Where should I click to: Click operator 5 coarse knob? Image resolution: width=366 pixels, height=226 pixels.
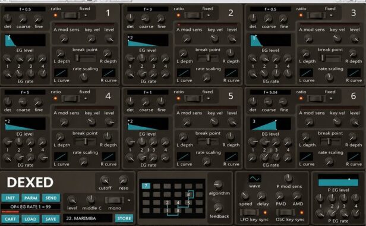tap(146, 102)
